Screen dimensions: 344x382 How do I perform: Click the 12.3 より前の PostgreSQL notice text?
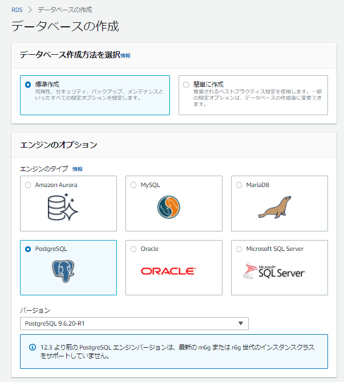[x=177, y=352]
